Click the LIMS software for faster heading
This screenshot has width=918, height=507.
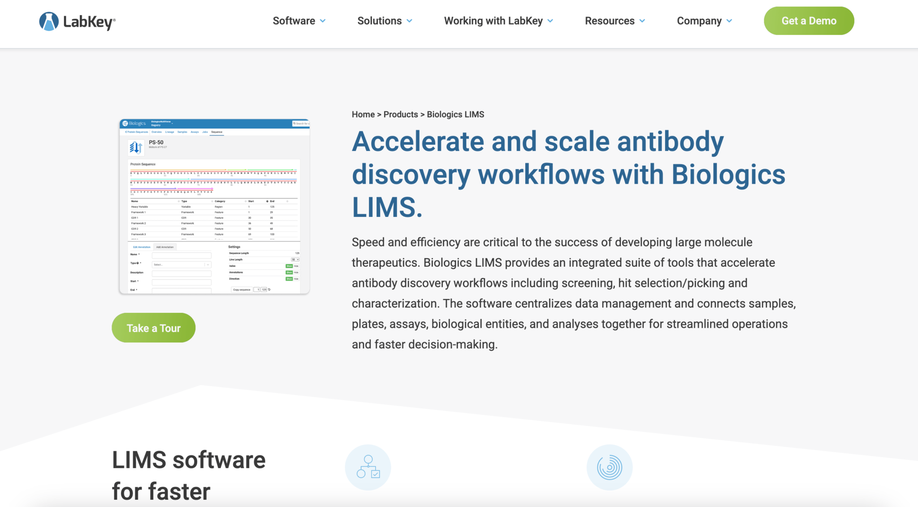[189, 476]
